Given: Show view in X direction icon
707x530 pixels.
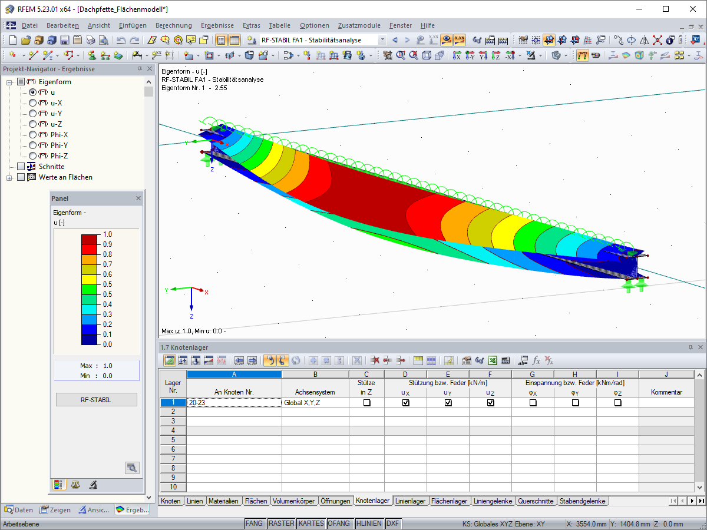Looking at the screenshot, I should tap(457, 55).
